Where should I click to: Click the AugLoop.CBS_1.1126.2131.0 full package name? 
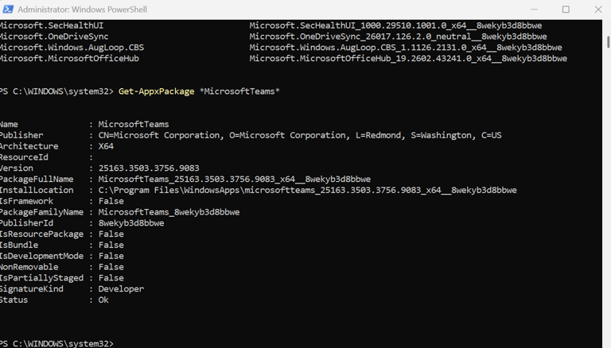click(406, 48)
